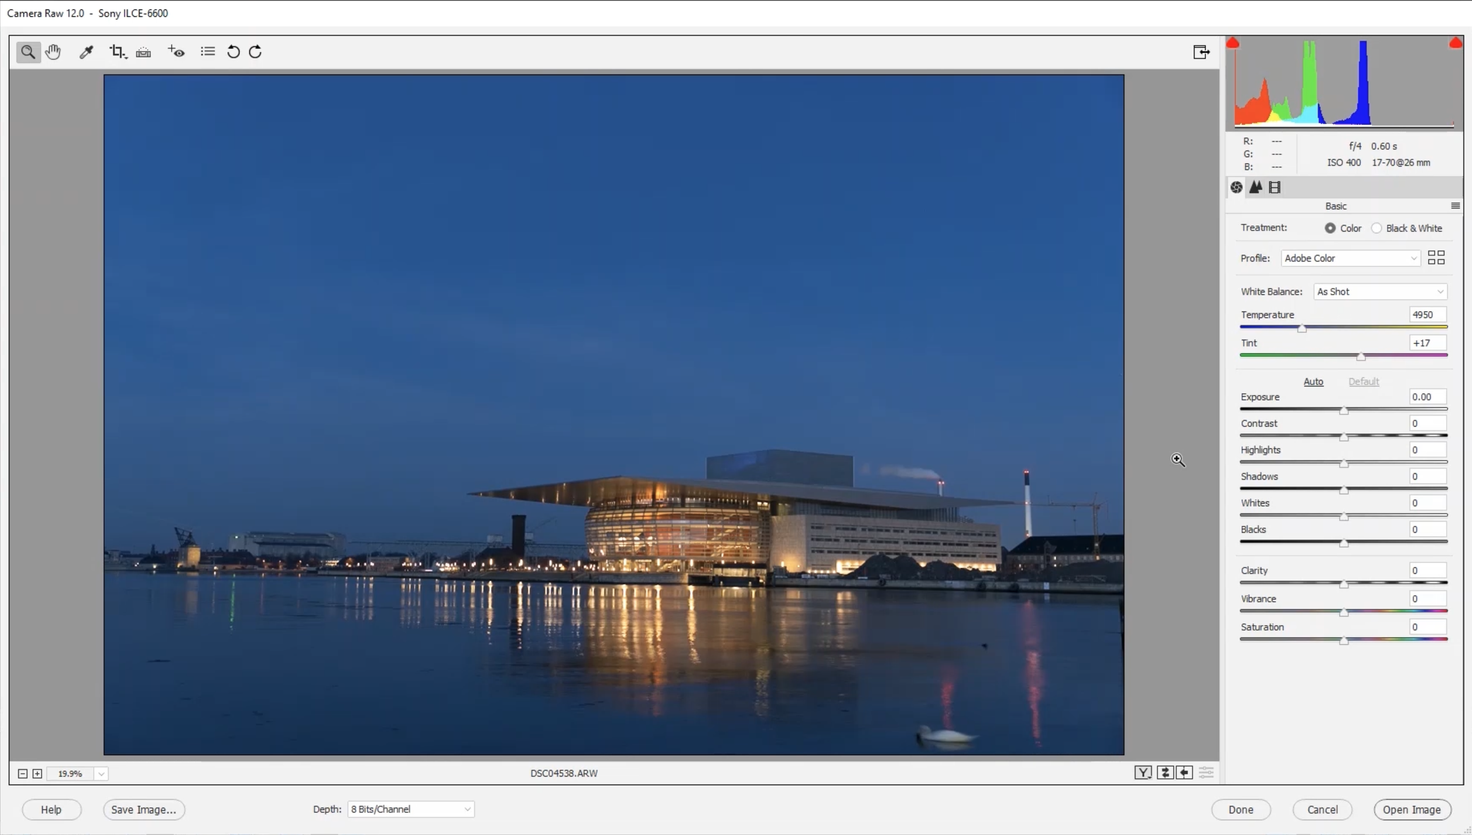
Task: Select the Color treatment radio button
Action: click(1330, 228)
